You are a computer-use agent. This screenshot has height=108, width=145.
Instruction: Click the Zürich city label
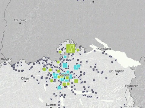click(65, 75)
